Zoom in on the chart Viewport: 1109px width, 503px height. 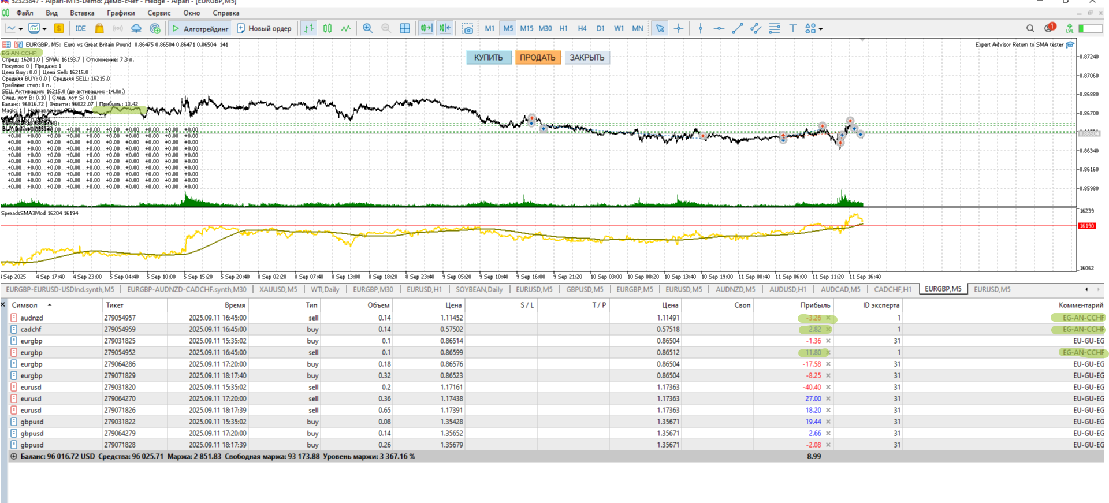point(367,28)
